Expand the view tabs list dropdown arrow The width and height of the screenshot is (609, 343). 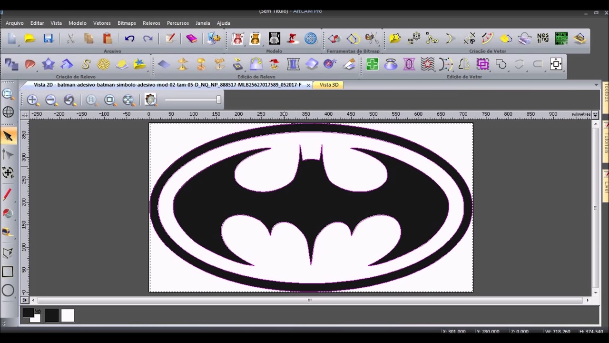point(596,85)
